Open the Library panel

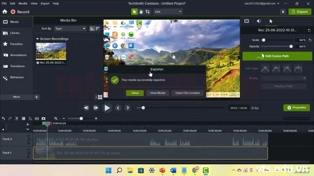[x=12, y=33]
